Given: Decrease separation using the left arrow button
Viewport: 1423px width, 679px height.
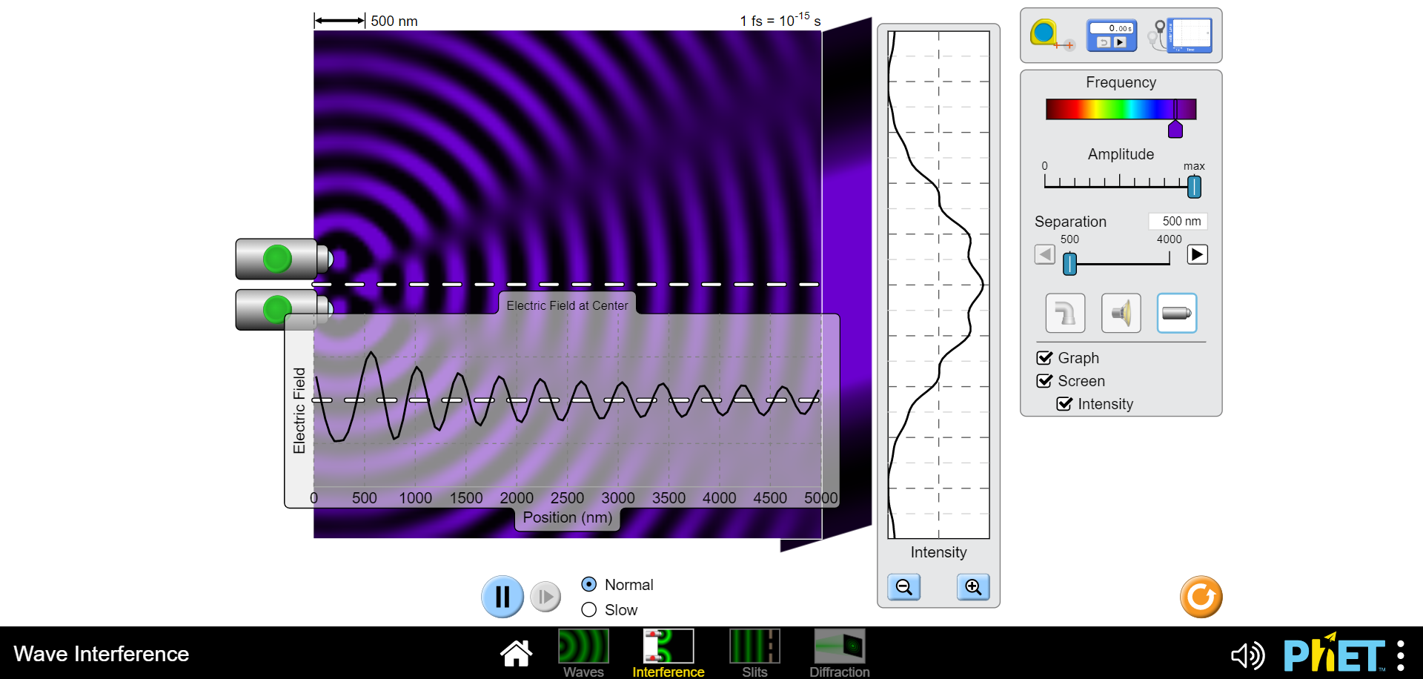Looking at the screenshot, I should click(1044, 254).
